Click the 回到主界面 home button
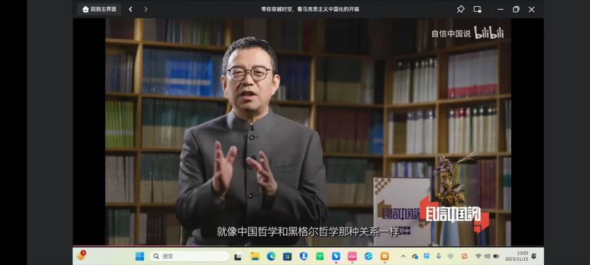The image size is (590, 265). [99, 9]
